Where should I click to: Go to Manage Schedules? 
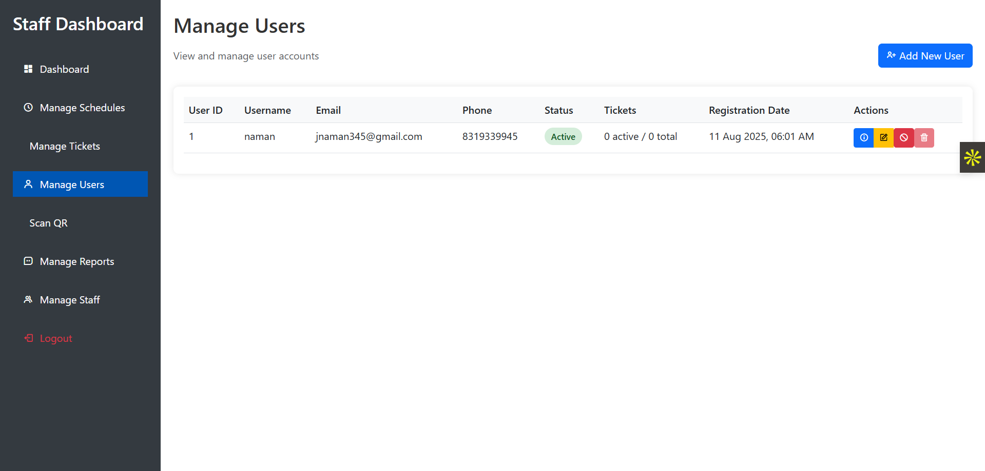click(x=80, y=108)
